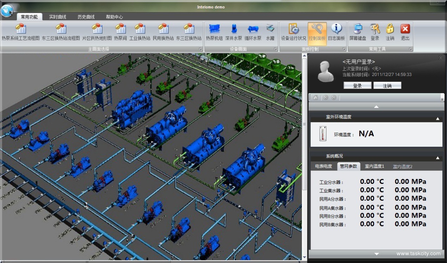Open the 循环水泵 equipment view
Viewport: 447px width, 263px height.
coord(253,32)
